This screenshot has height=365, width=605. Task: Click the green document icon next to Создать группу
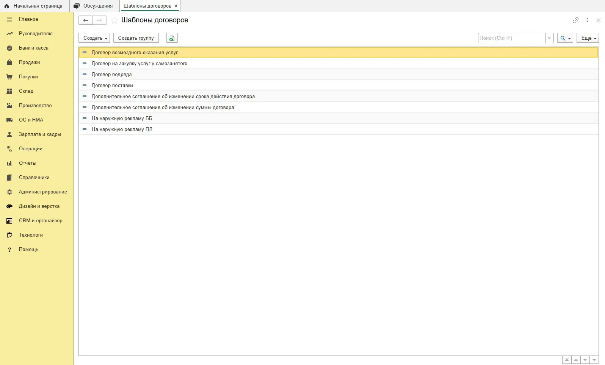point(172,38)
